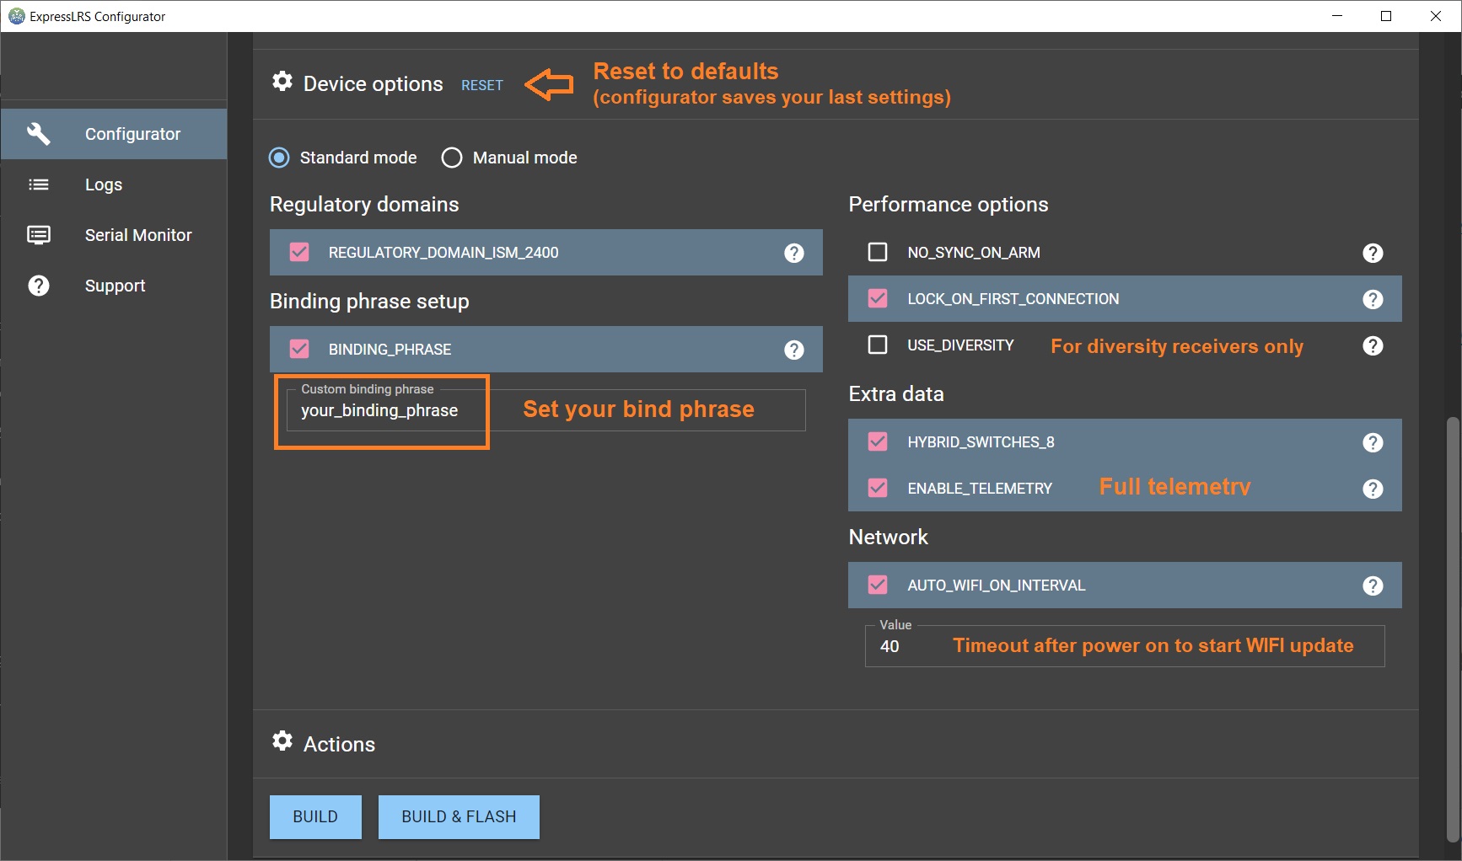Click the Binding phrase setup heading
Image resolution: width=1462 pixels, height=861 pixels.
[x=369, y=302]
